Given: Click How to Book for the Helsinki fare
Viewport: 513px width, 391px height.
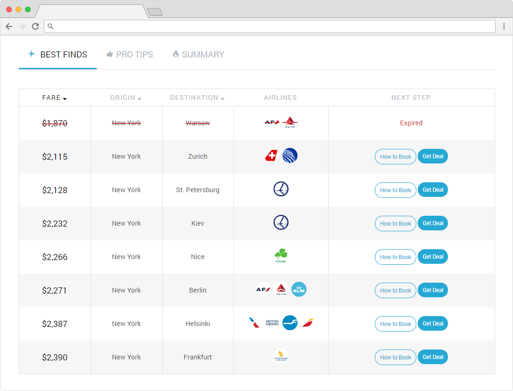Looking at the screenshot, I should coord(395,324).
